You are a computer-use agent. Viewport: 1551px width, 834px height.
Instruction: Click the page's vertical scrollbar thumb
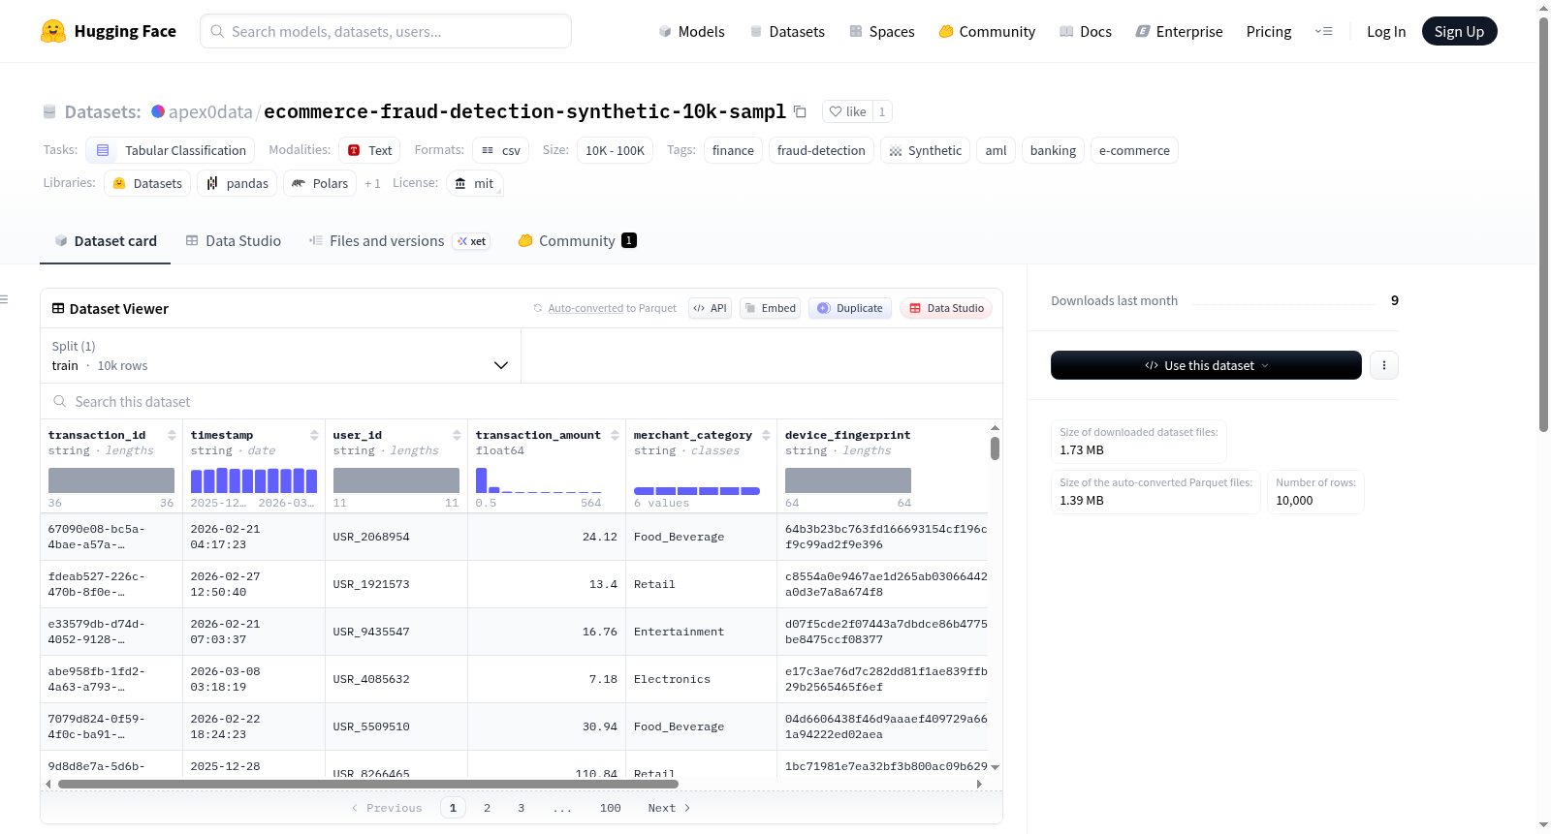pos(1543,224)
